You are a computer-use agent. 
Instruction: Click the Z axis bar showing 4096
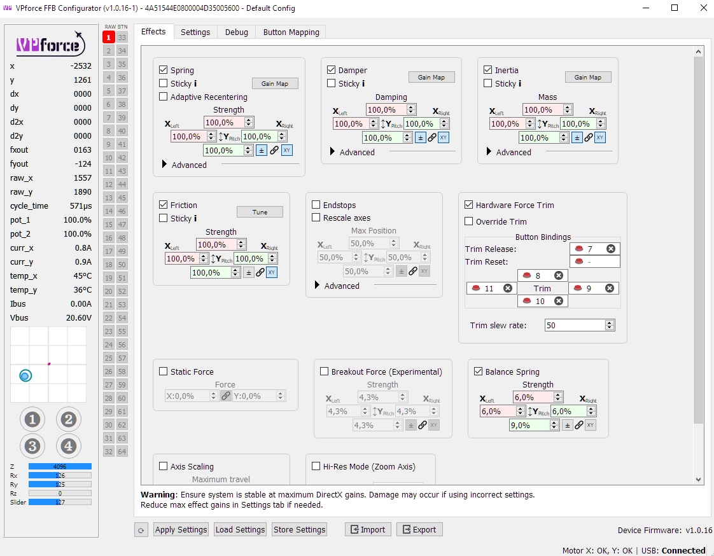tap(60, 466)
